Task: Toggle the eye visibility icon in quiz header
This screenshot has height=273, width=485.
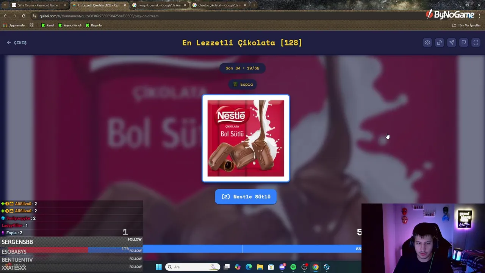Action: click(427, 42)
